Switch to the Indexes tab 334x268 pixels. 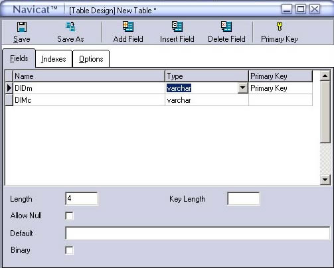[x=54, y=59]
